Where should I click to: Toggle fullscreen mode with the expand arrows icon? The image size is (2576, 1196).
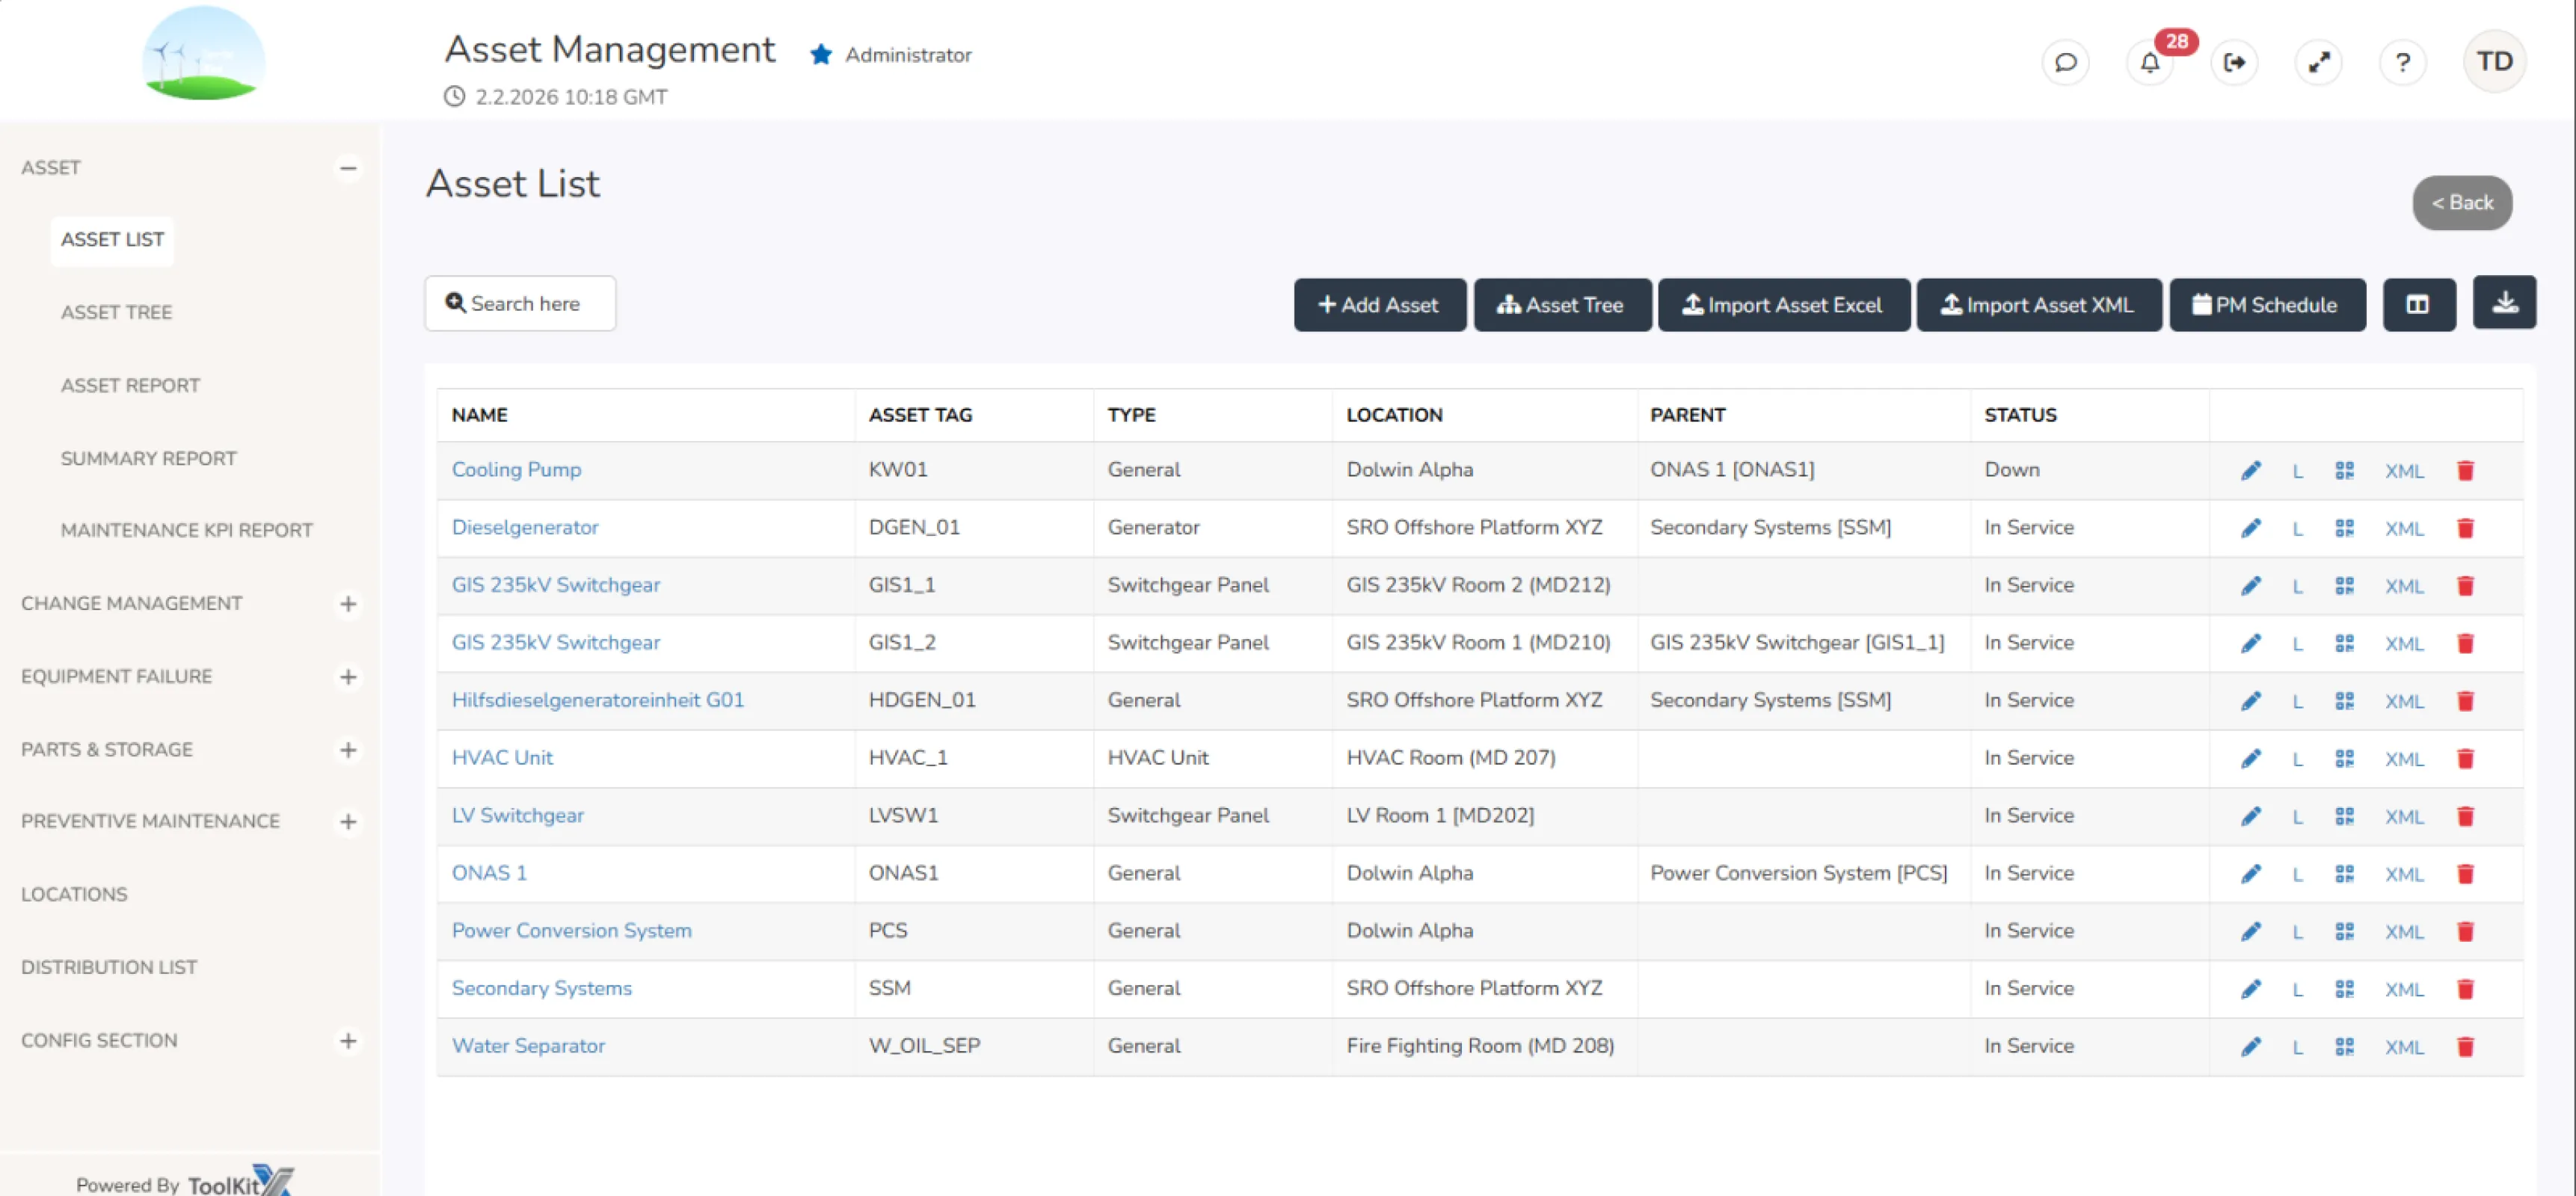pos(2319,62)
